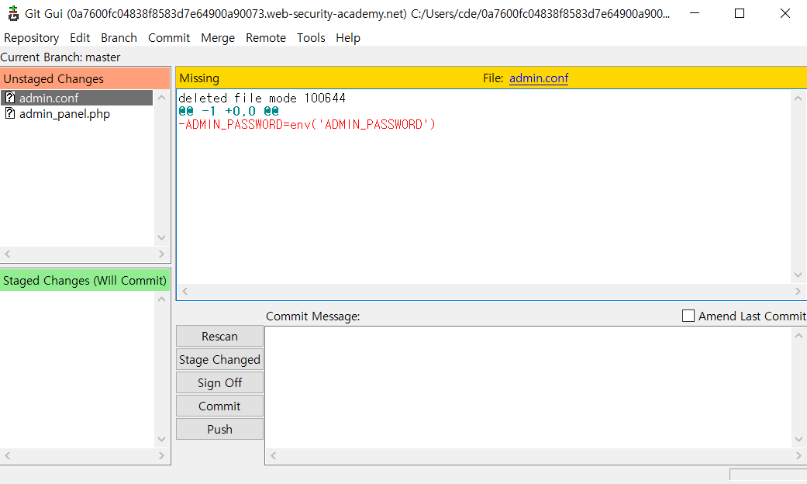The width and height of the screenshot is (807, 484).
Task: Click the right arrow of Commit Message horizontal scrollbar
Action: pyautogui.click(x=798, y=455)
